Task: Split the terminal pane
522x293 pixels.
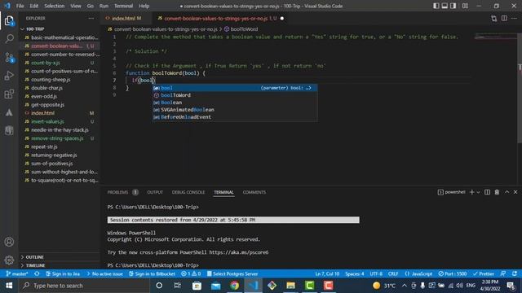Action: point(488,192)
